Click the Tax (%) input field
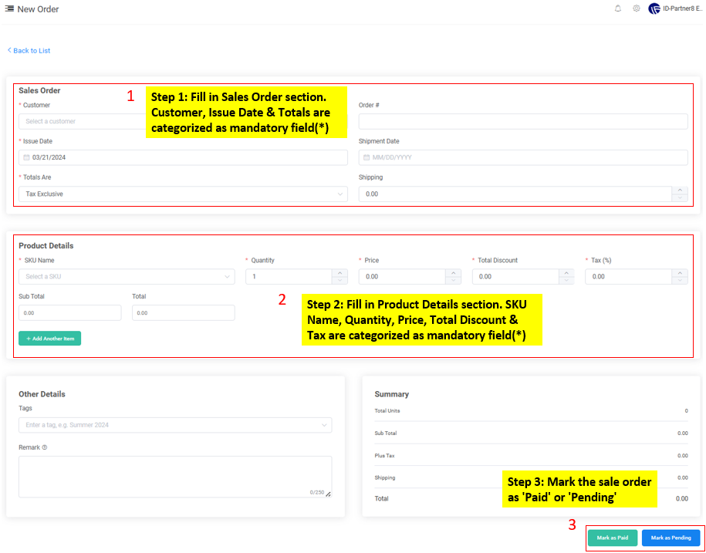706x553 pixels. click(x=629, y=277)
